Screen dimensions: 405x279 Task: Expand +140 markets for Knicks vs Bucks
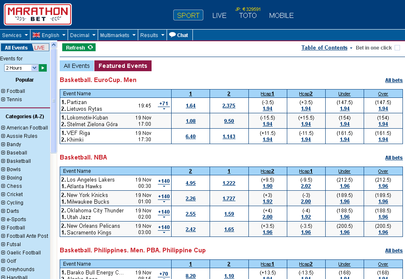(164, 198)
